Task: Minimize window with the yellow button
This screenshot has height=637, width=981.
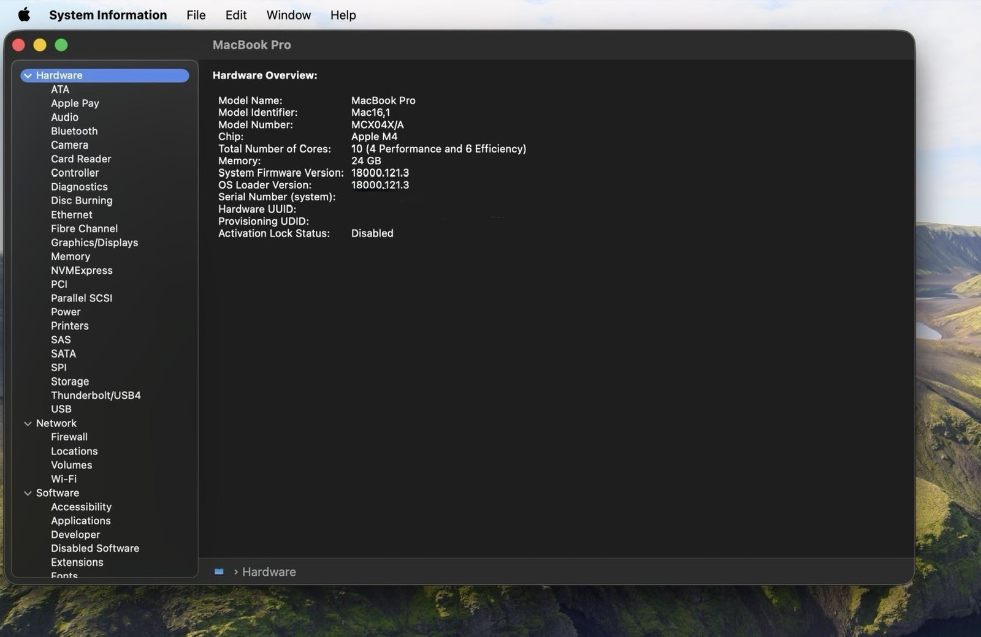Action: point(40,45)
